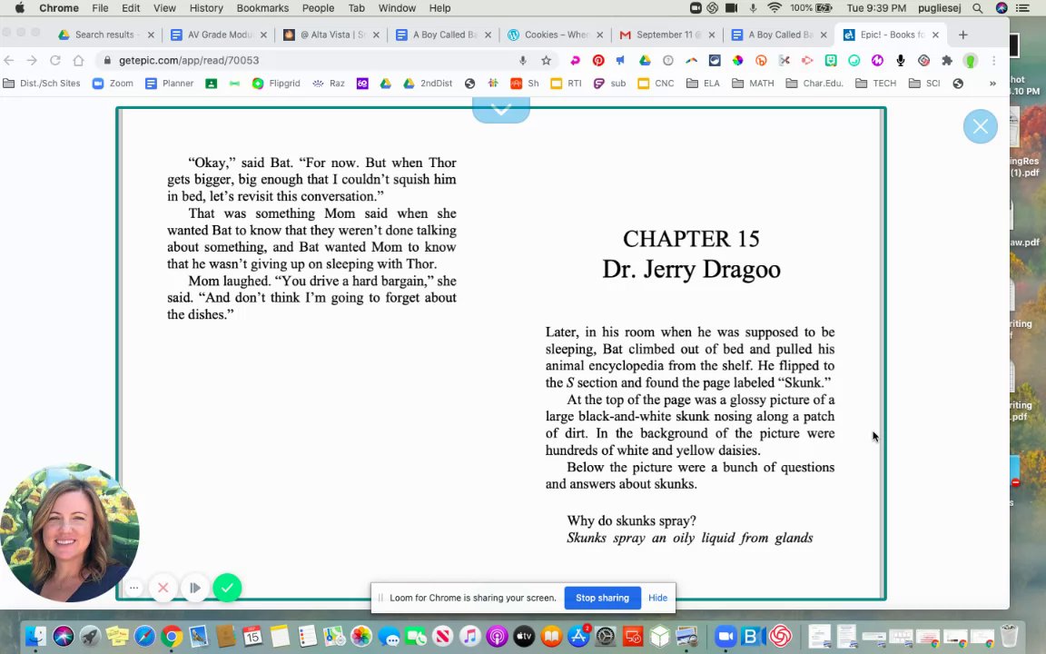Open Zoom from the dock
Viewport: 1046px width, 654px height.
pyautogui.click(x=725, y=636)
